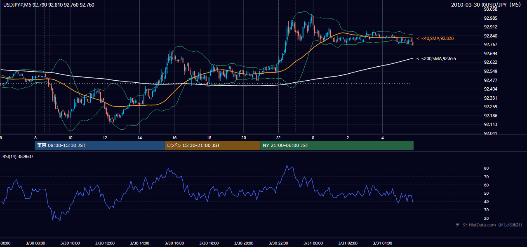Screen dimensions: 527x247
Task: Click hour label 18 above the session bars
Action: pyautogui.click(x=209, y=137)
